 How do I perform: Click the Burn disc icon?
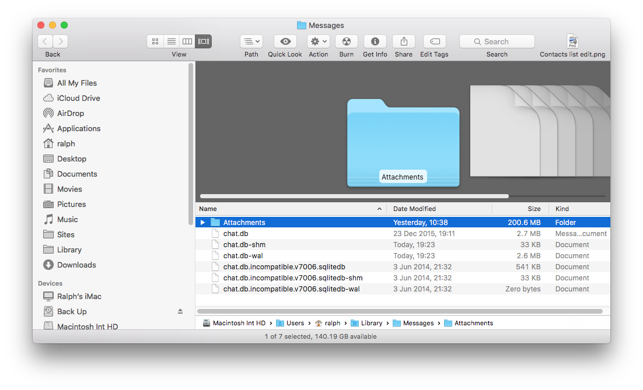pos(347,41)
